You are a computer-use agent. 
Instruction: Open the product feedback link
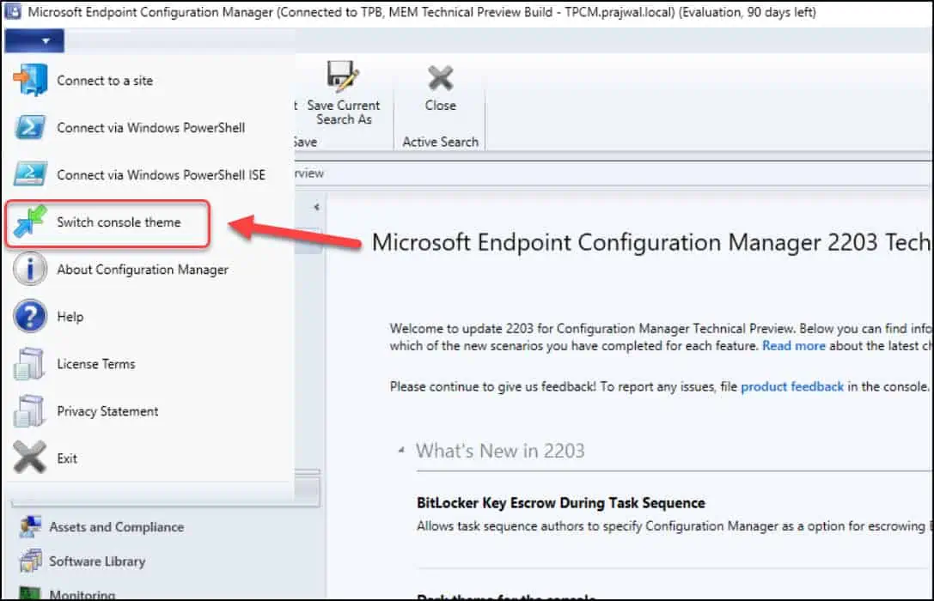pos(792,386)
